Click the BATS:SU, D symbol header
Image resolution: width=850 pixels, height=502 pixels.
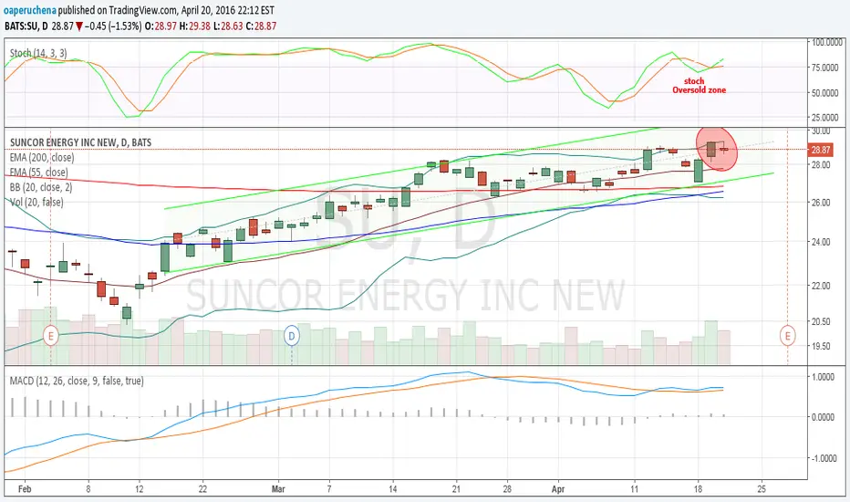(26, 26)
